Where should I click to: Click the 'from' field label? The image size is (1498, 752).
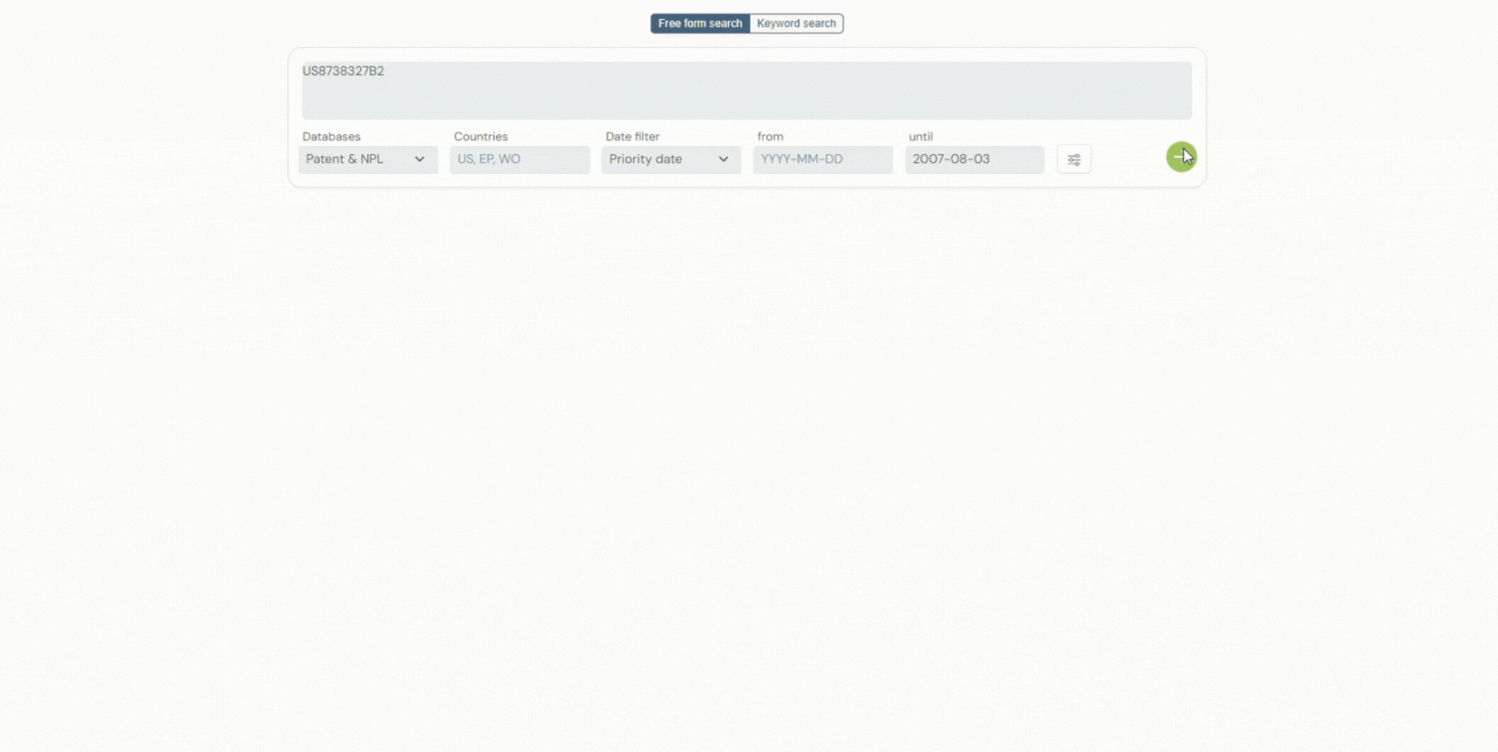coord(770,137)
